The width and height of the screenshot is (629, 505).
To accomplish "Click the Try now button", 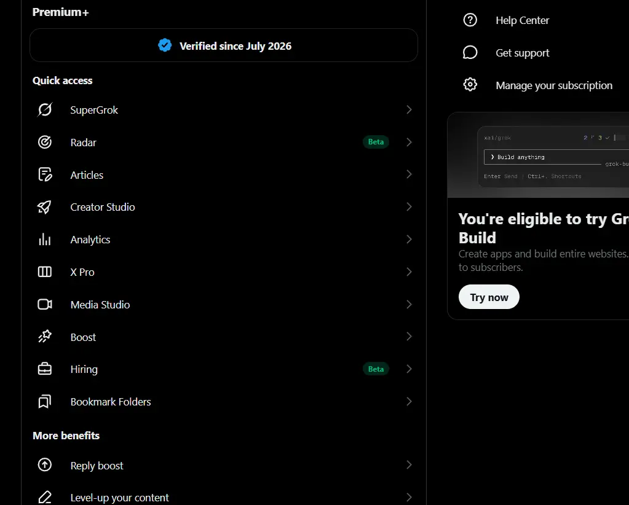I will pyautogui.click(x=489, y=297).
